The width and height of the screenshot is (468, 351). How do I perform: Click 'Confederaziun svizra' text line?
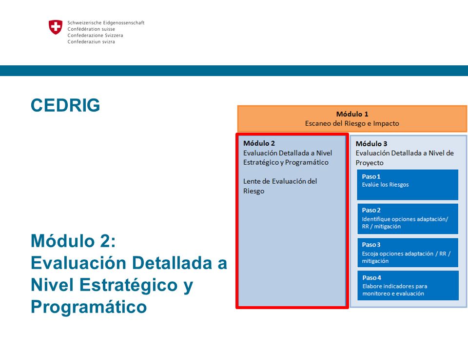coord(91,41)
